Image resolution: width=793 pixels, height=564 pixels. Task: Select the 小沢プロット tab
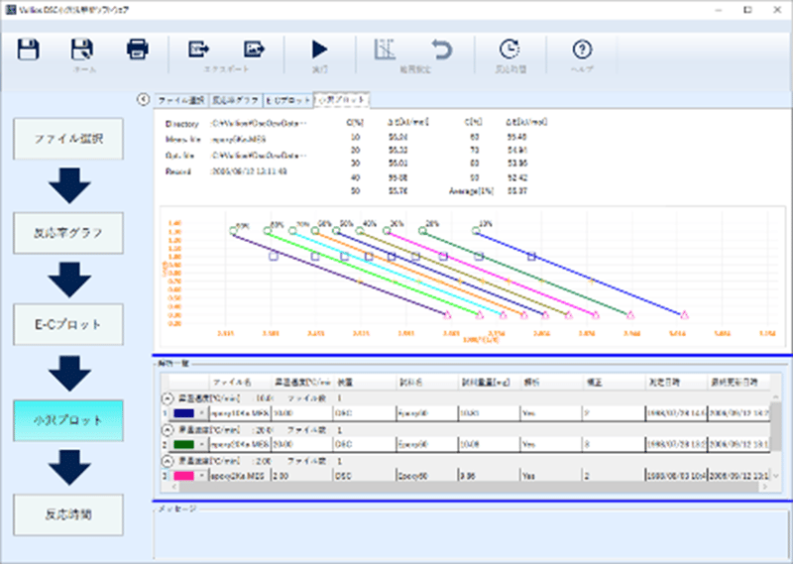[341, 100]
